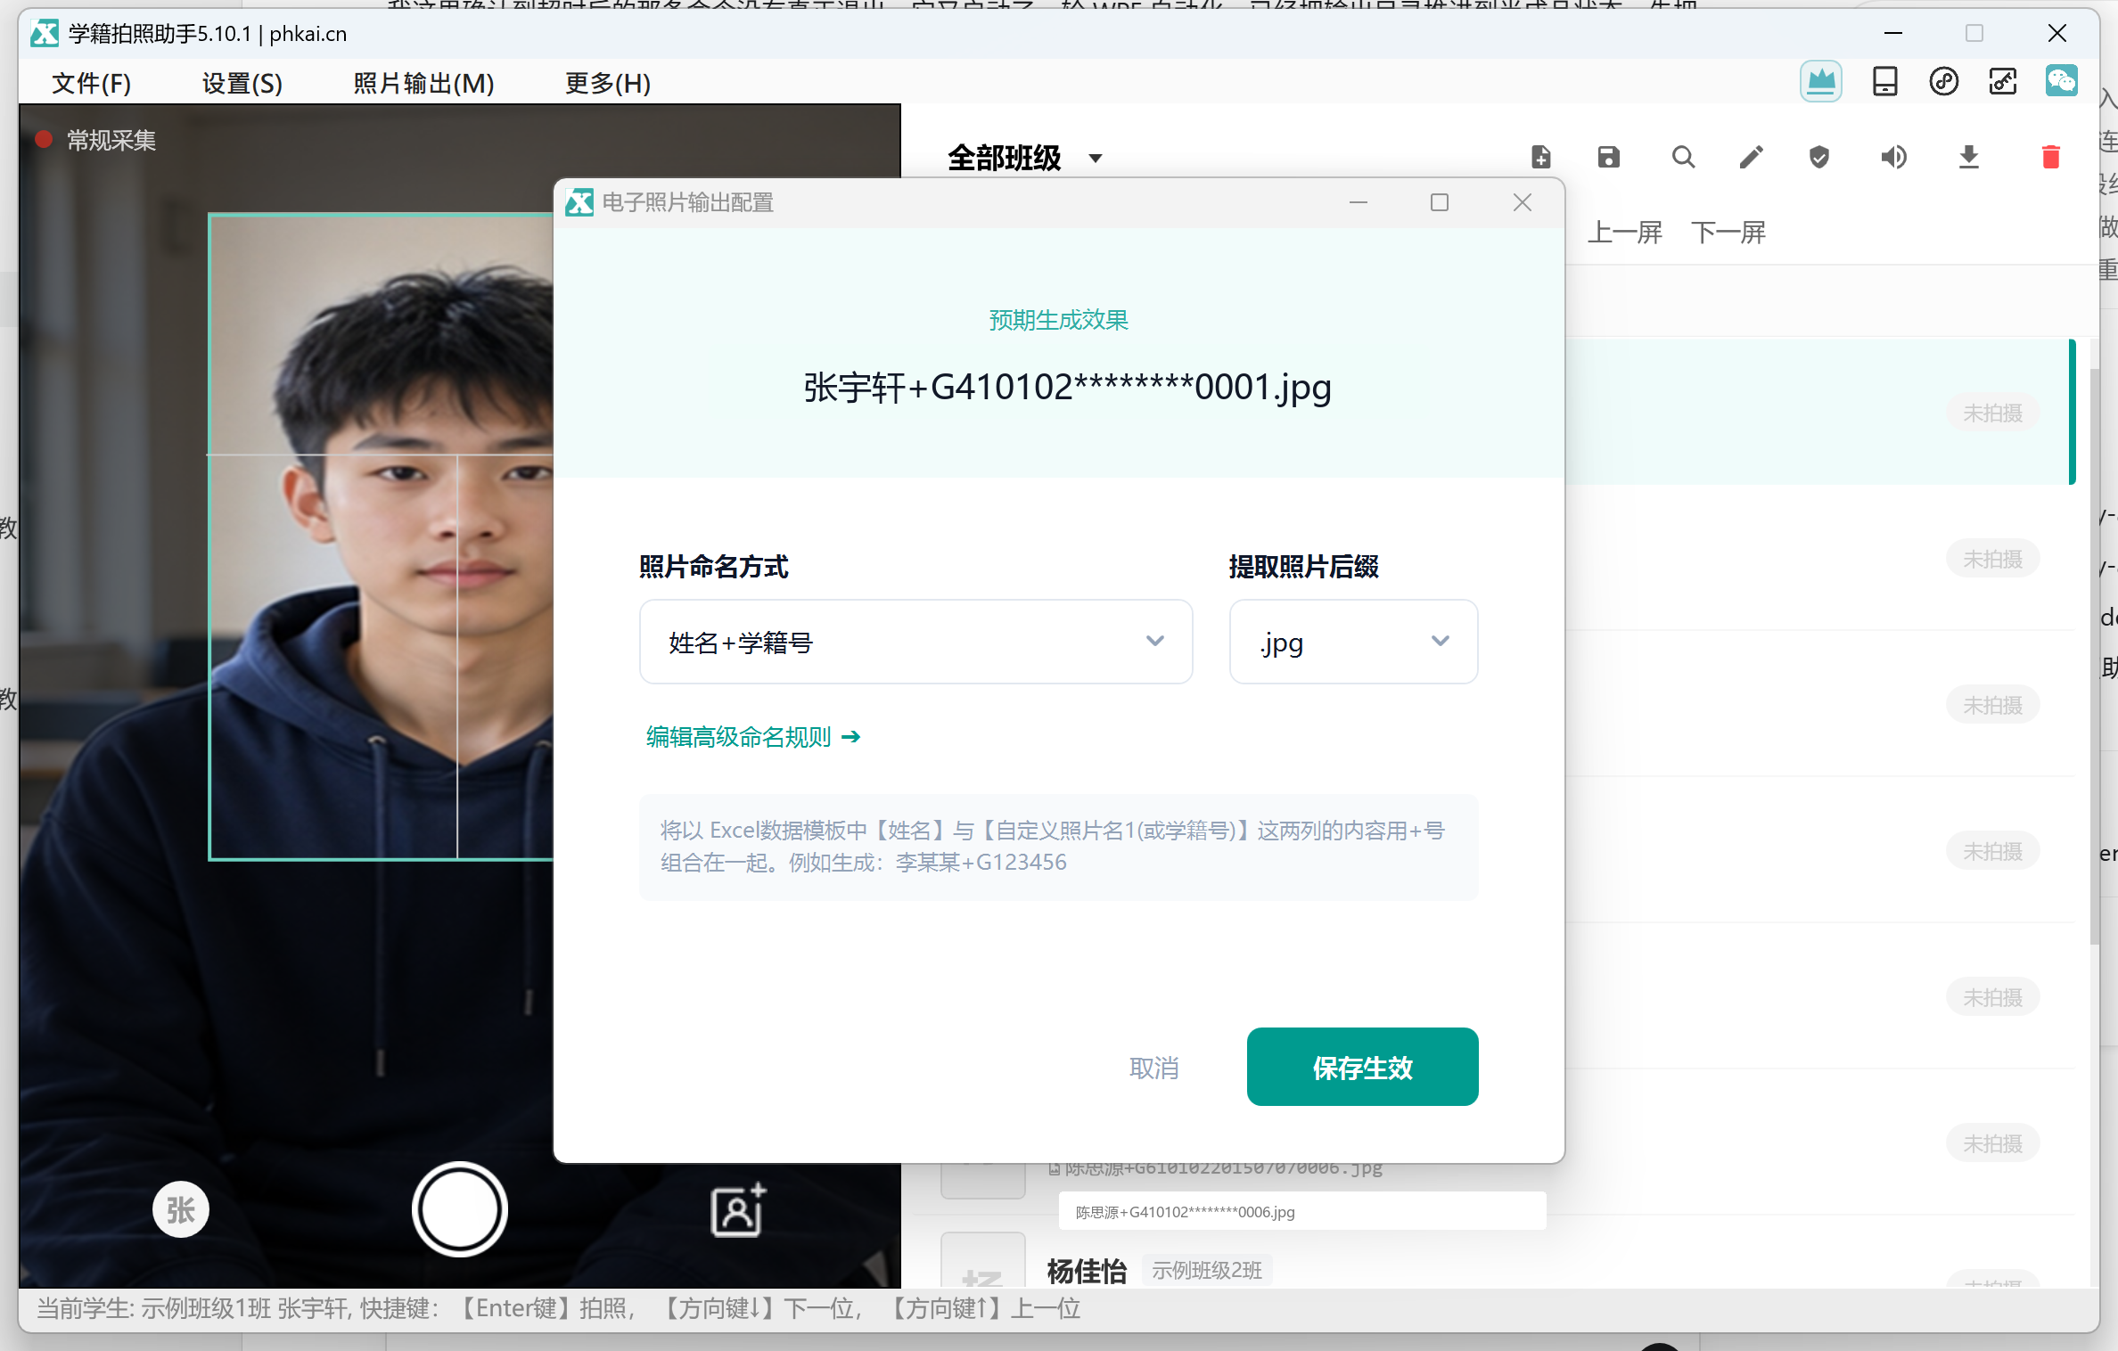Minimize the 电子照片输出配置 dialog
The width and height of the screenshot is (2118, 1351).
pos(1358,202)
